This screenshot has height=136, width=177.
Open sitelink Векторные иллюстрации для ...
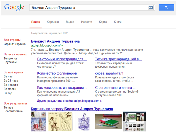(x=62, y=59)
